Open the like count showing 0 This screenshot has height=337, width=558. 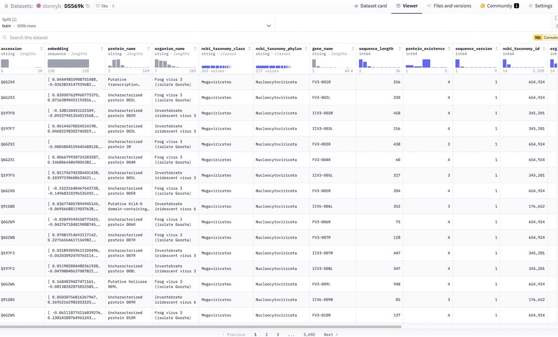point(113,6)
